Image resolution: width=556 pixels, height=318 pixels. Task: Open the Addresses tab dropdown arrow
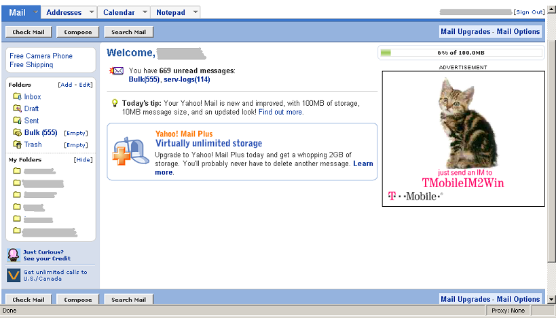pos(92,12)
